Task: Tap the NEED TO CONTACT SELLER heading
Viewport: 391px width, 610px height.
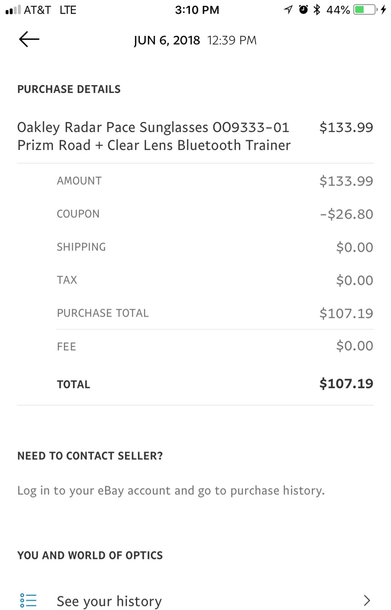Action: [x=90, y=456]
